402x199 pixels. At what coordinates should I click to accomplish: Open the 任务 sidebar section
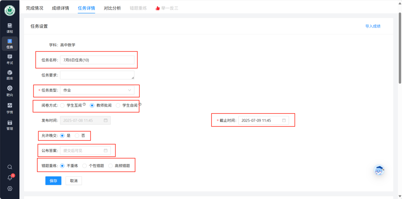(10, 44)
